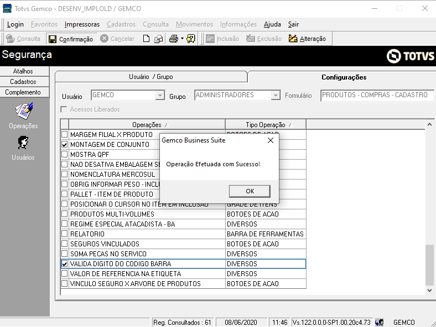
Task: Open the Login menu
Action: pyautogui.click(x=15, y=24)
